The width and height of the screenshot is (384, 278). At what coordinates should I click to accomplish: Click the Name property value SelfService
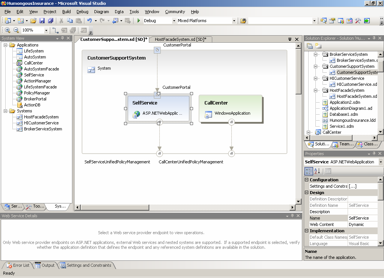(363, 218)
